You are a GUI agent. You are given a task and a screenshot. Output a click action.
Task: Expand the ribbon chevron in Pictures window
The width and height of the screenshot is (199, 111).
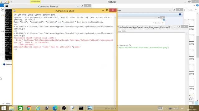(194, 5)
